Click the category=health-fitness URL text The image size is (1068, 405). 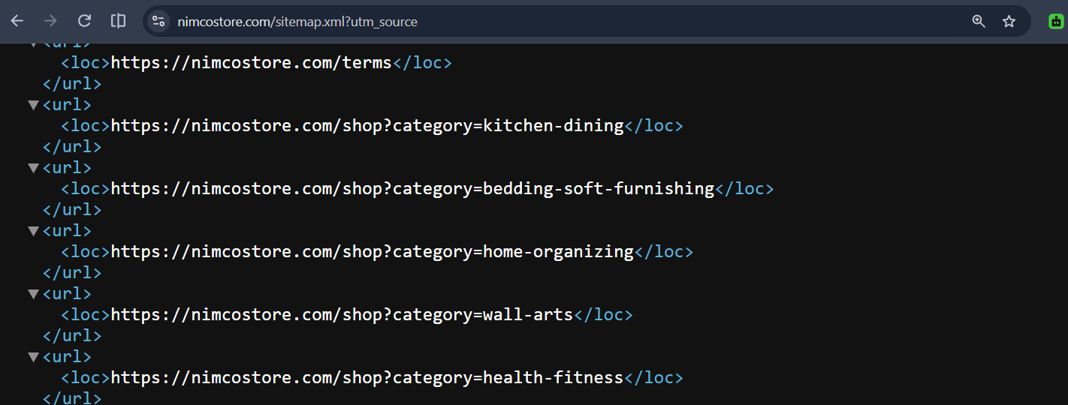pos(368,378)
